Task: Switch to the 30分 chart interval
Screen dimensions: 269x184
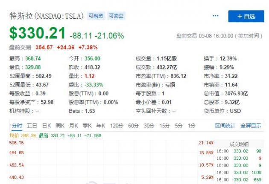Action: [x=149, y=126]
